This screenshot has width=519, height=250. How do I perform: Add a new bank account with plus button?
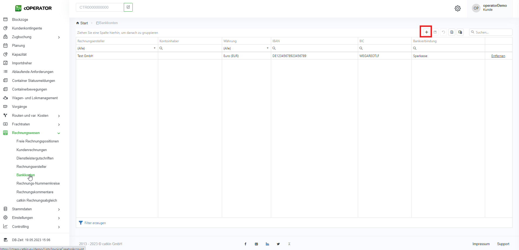coord(426,32)
